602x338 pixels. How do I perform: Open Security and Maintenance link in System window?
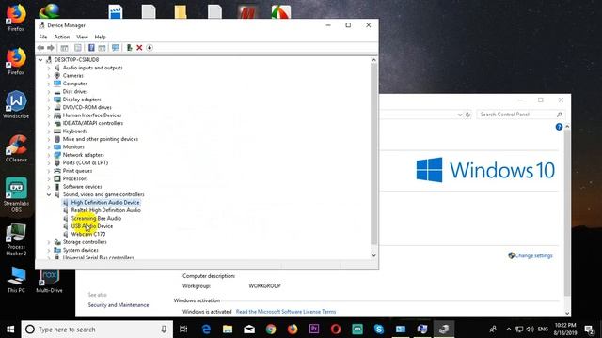click(x=119, y=305)
